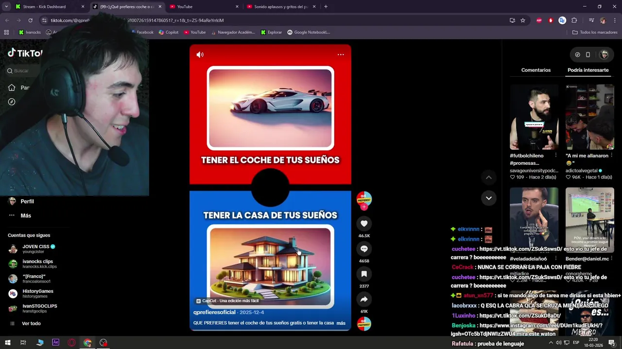Open the media control icon in Chrome toolbar
The height and width of the screenshot is (349, 622).
[591, 20]
